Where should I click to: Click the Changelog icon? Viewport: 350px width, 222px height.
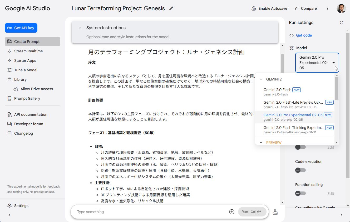9,133
